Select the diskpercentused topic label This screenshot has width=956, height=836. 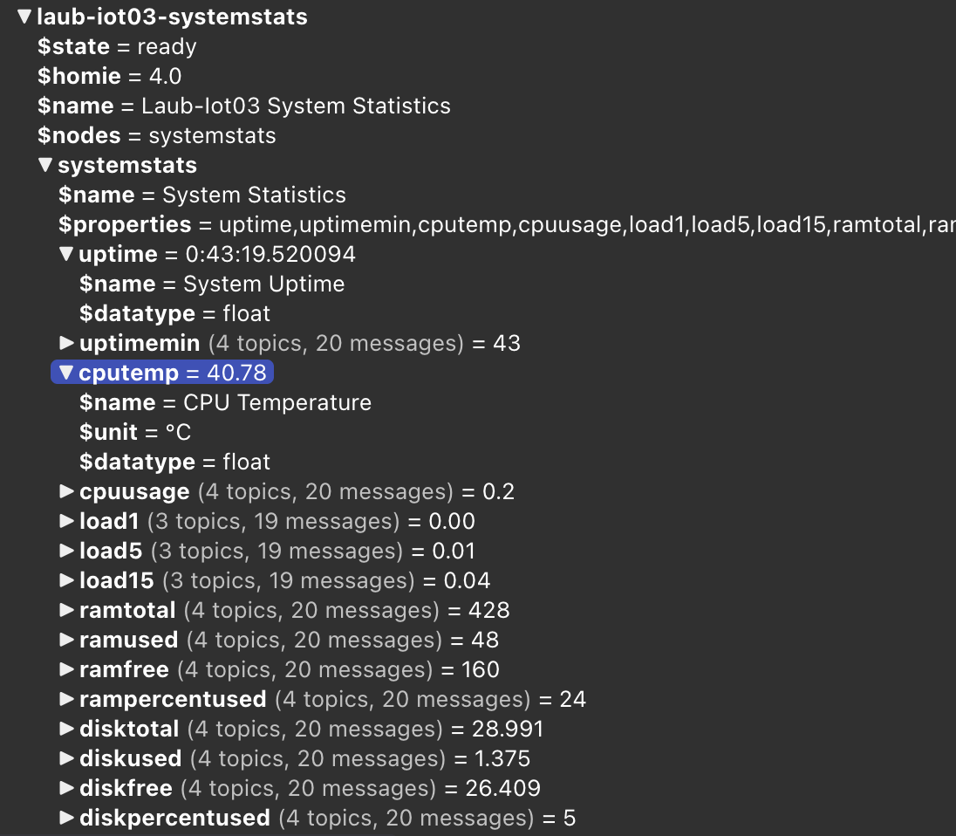click(x=174, y=818)
